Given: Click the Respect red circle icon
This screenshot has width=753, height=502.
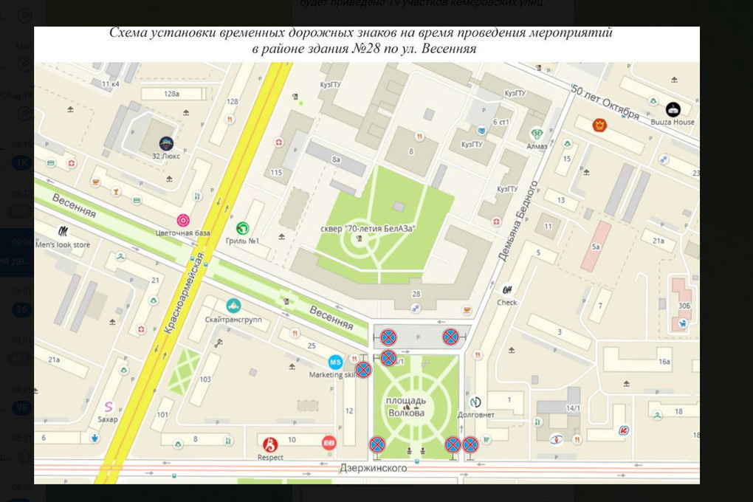Looking at the screenshot, I should coord(270,444).
